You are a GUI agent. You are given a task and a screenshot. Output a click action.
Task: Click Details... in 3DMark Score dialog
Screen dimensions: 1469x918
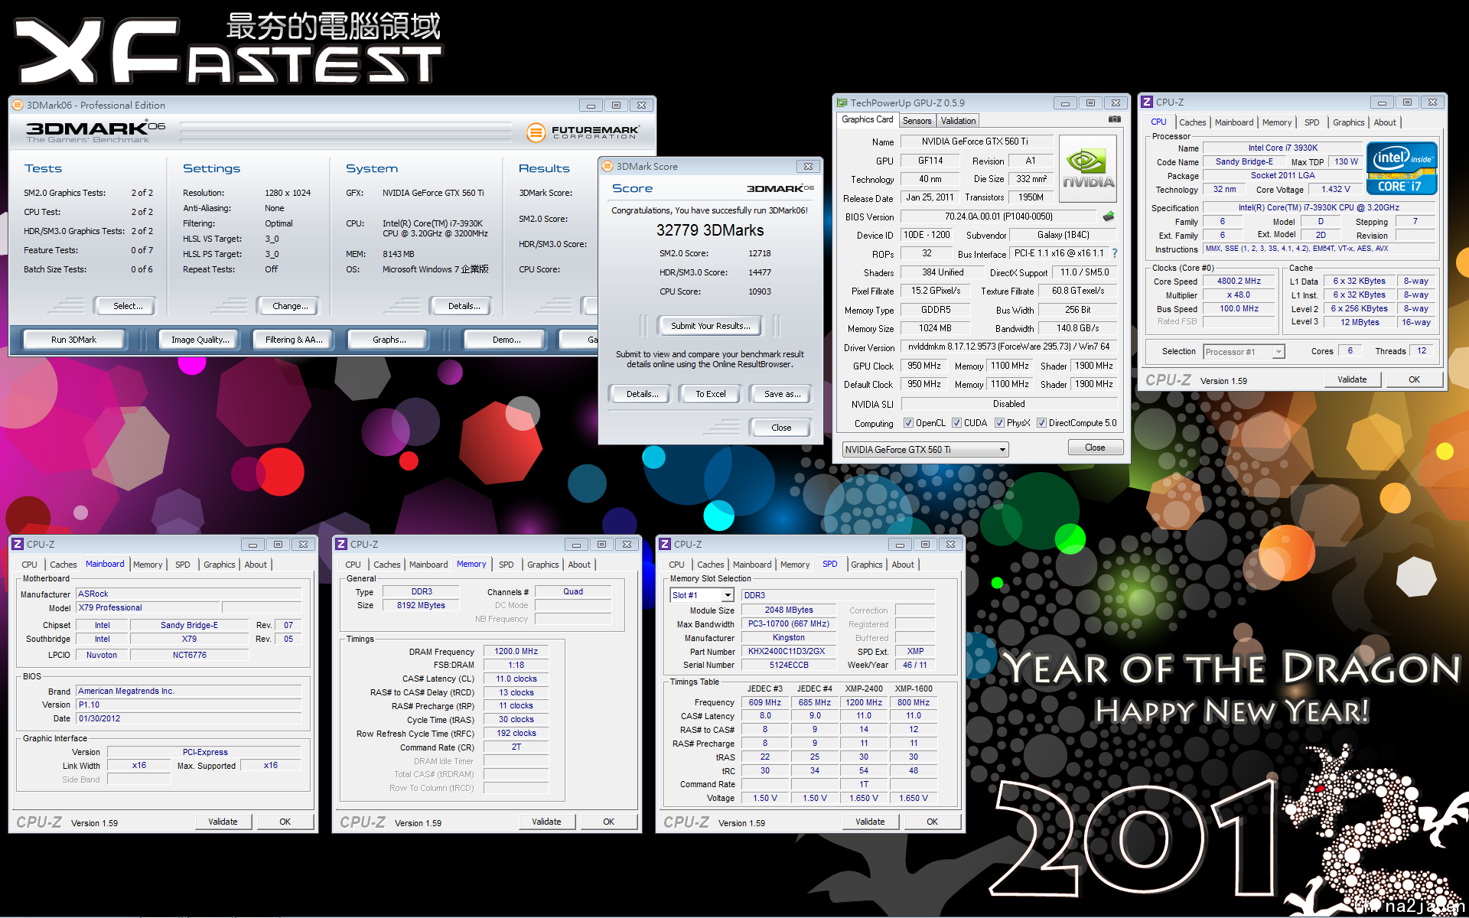[x=641, y=394]
